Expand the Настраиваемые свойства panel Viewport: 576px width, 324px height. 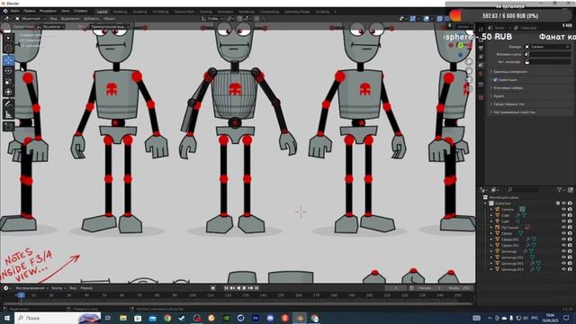point(513,112)
